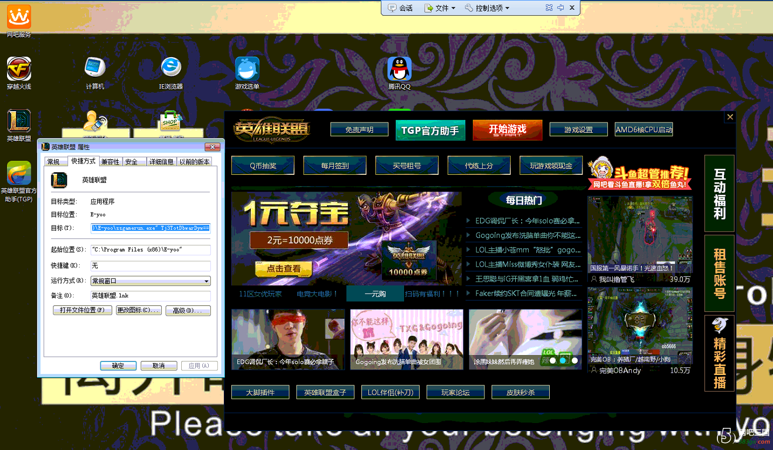Click the 更改图标 button
The image size is (773, 450).
139,310
